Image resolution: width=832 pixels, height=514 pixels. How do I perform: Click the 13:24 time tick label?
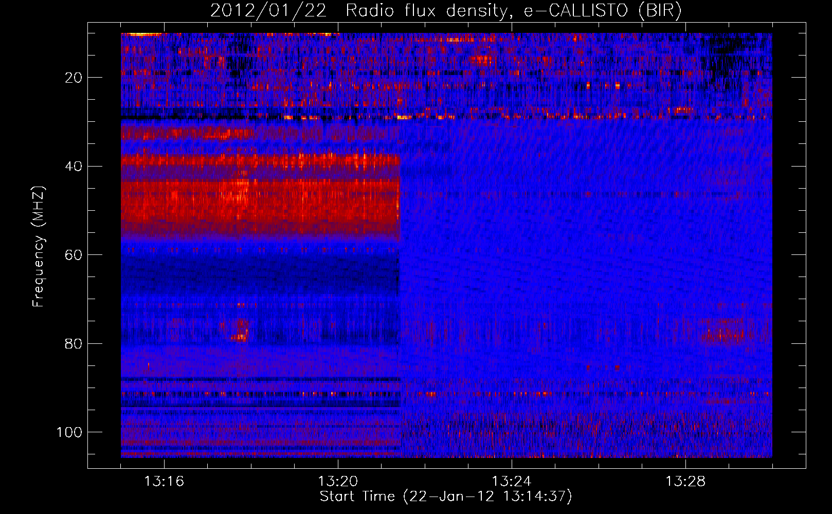point(512,481)
